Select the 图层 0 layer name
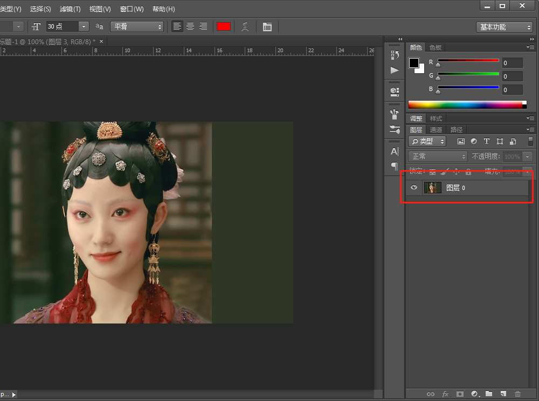This screenshot has height=401, width=539. 455,188
